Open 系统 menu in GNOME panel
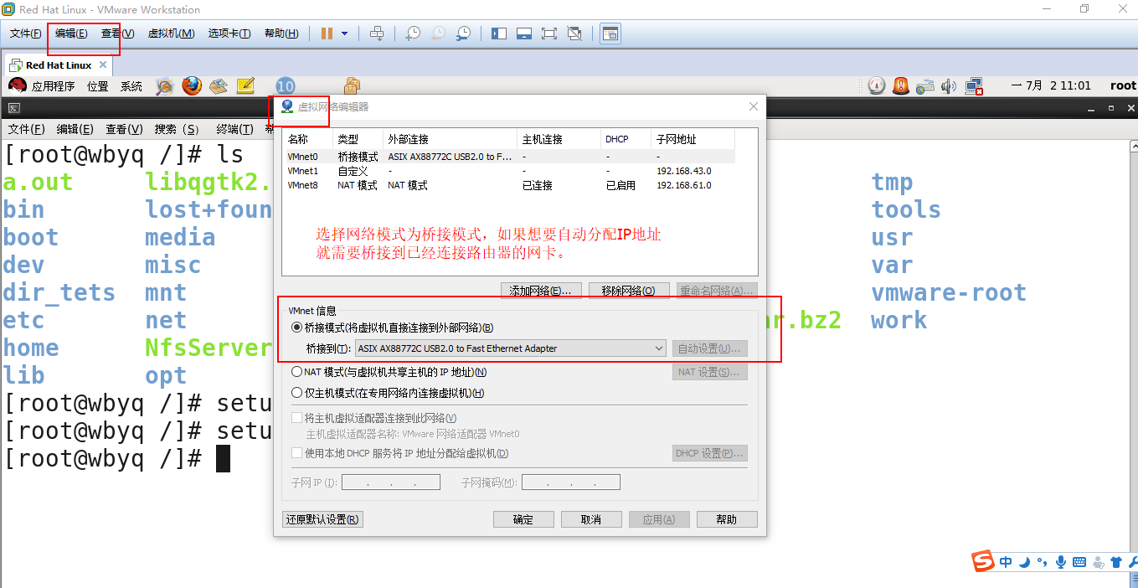Image resolution: width=1138 pixels, height=588 pixels. 131,86
